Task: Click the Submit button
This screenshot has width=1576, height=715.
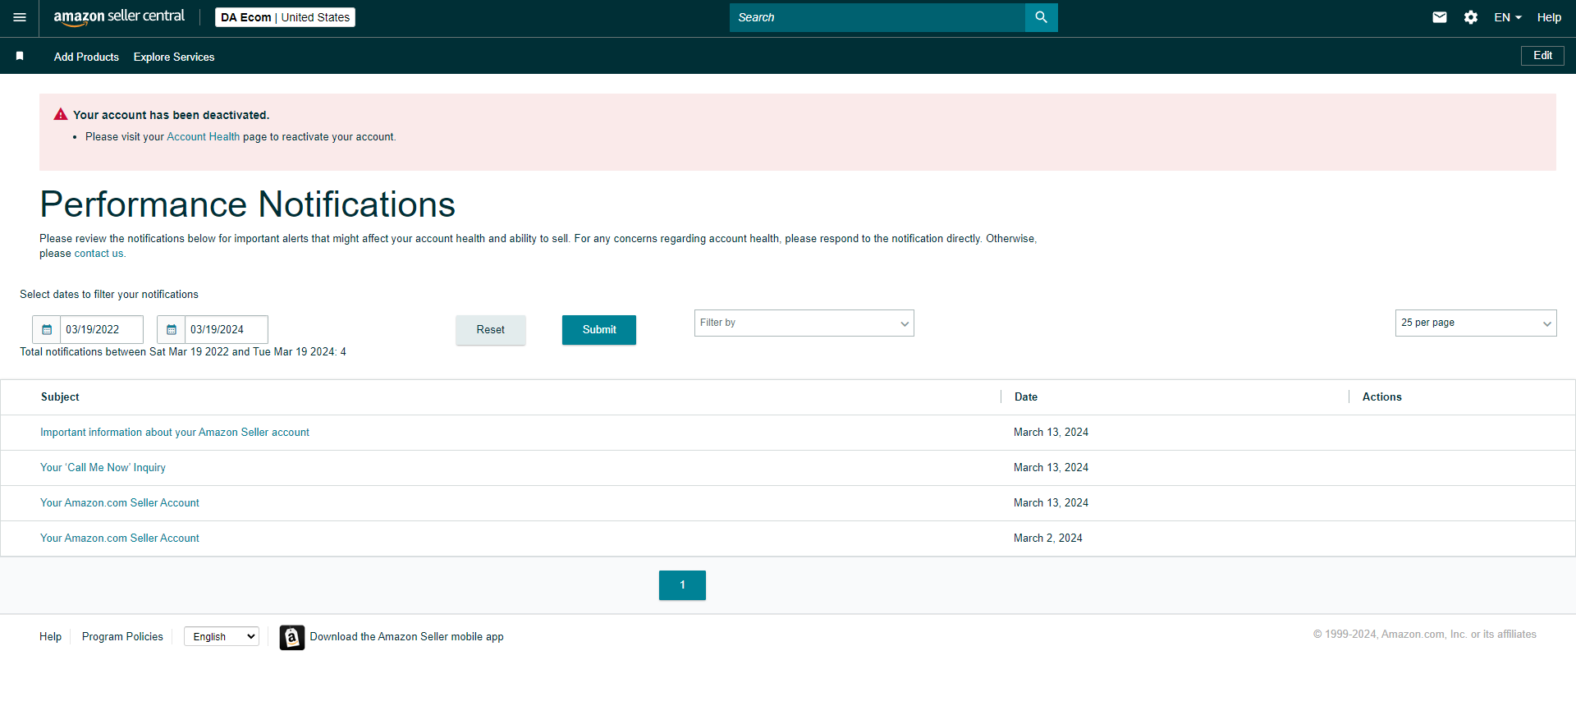Action: click(x=599, y=330)
